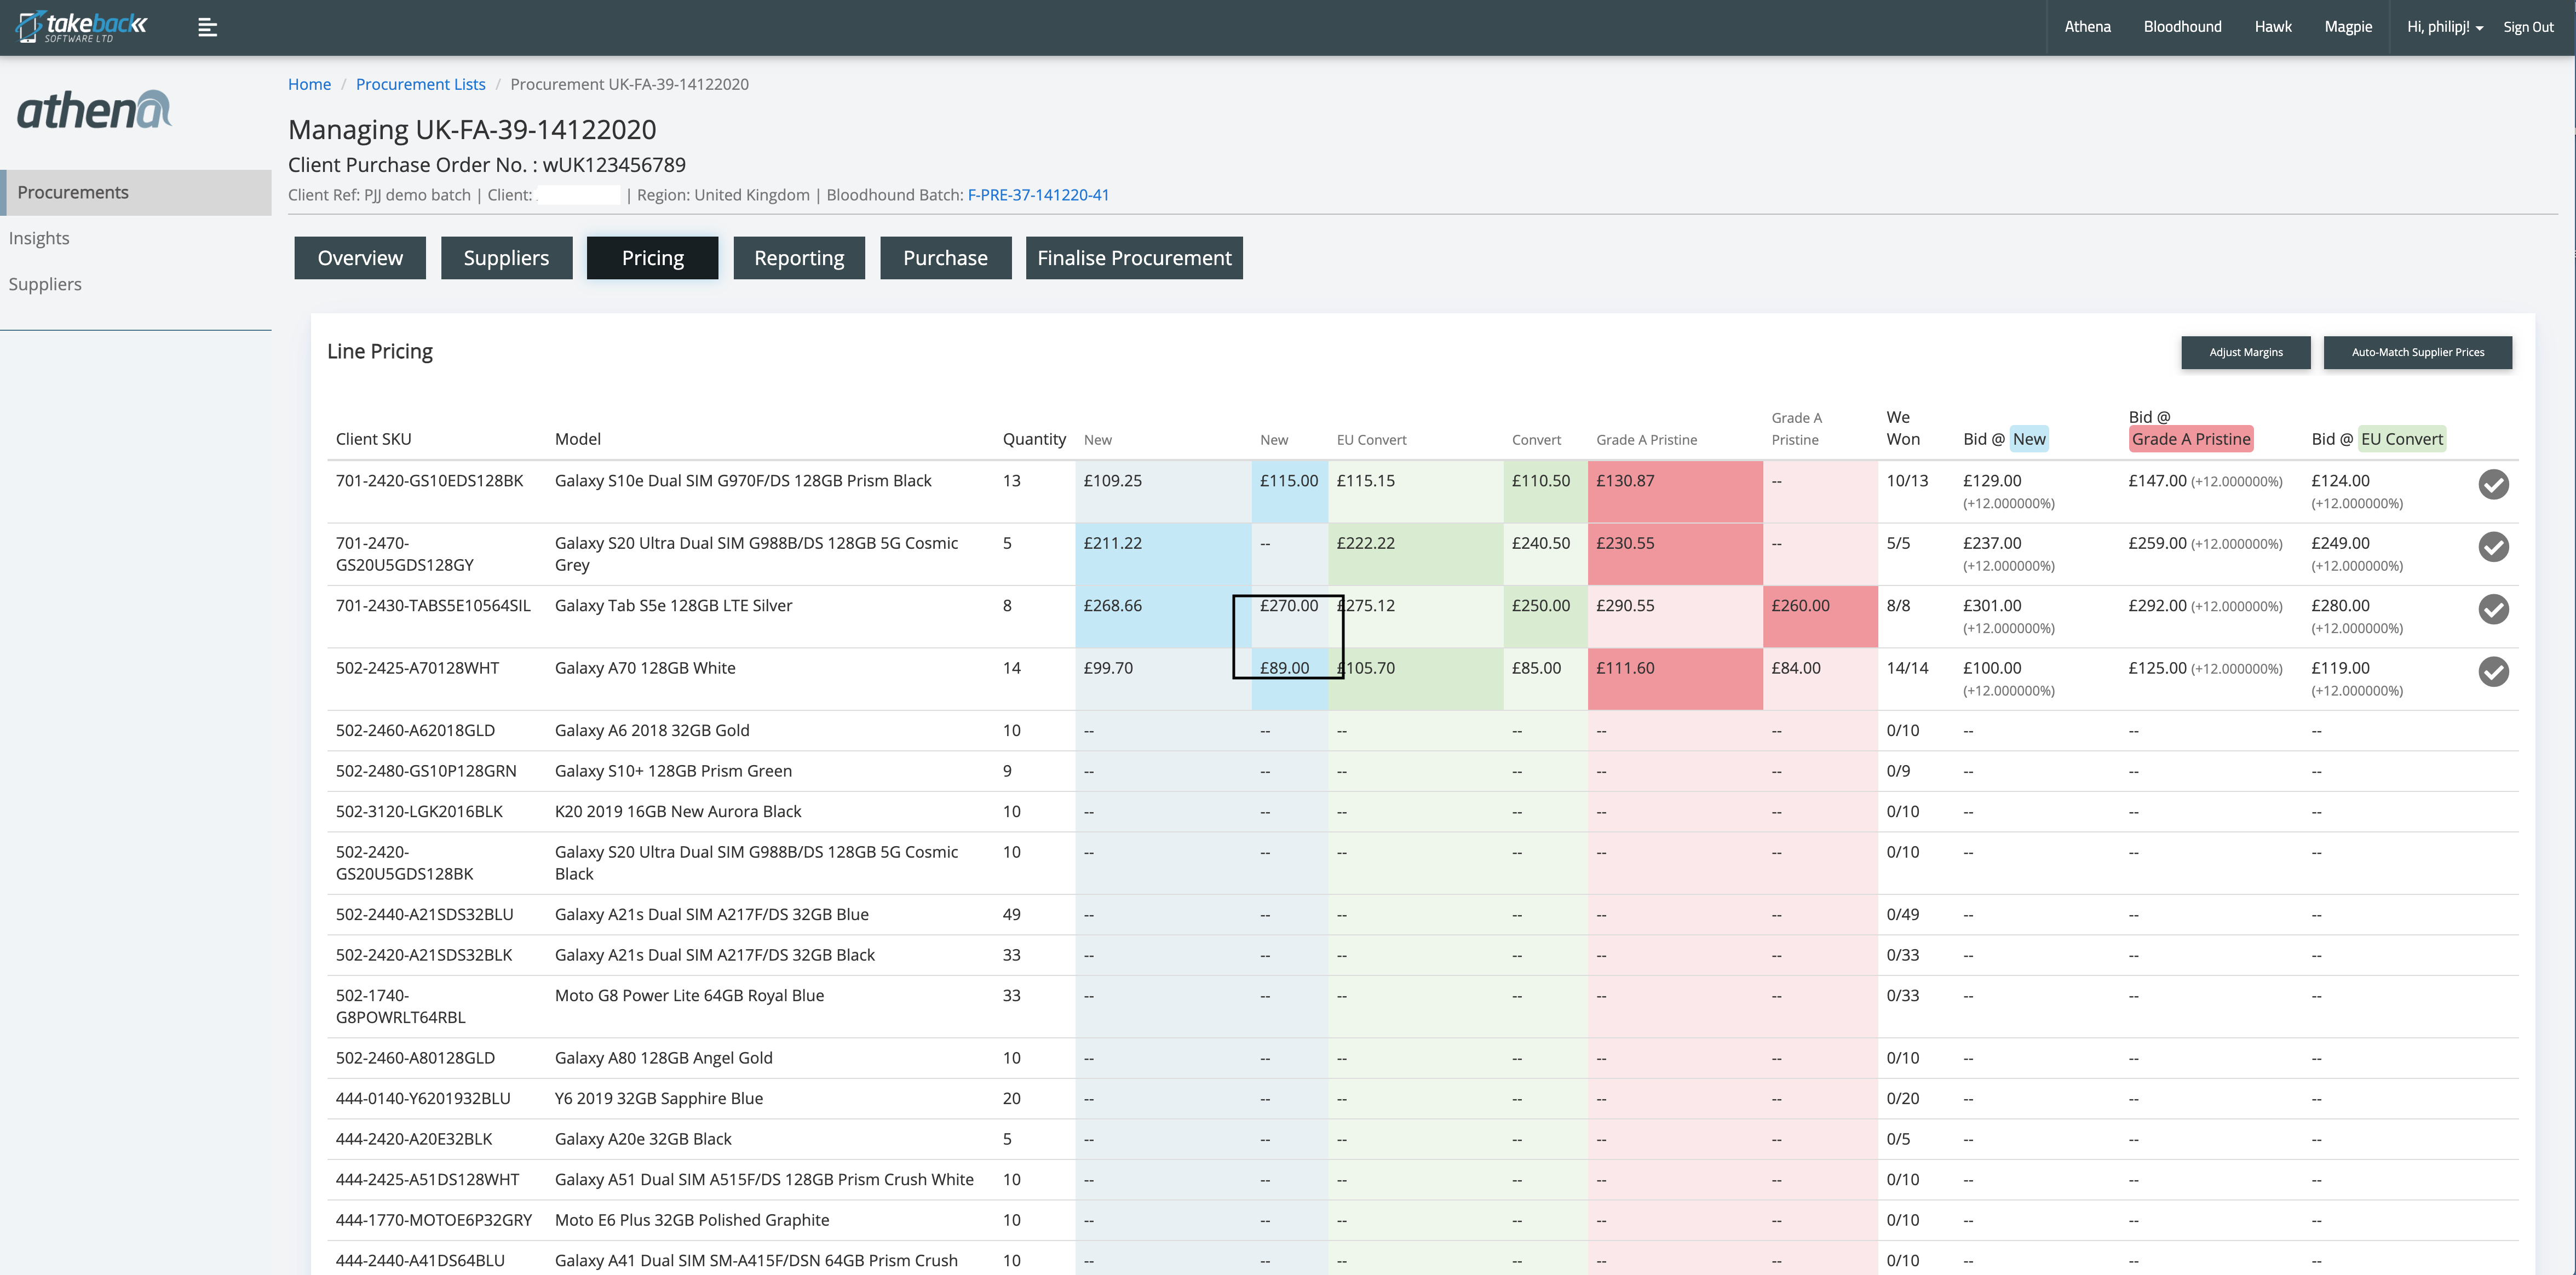The image size is (2576, 1275).
Task: Click the K20 2019 16GB New Aurora Black row
Action: coord(1422,812)
